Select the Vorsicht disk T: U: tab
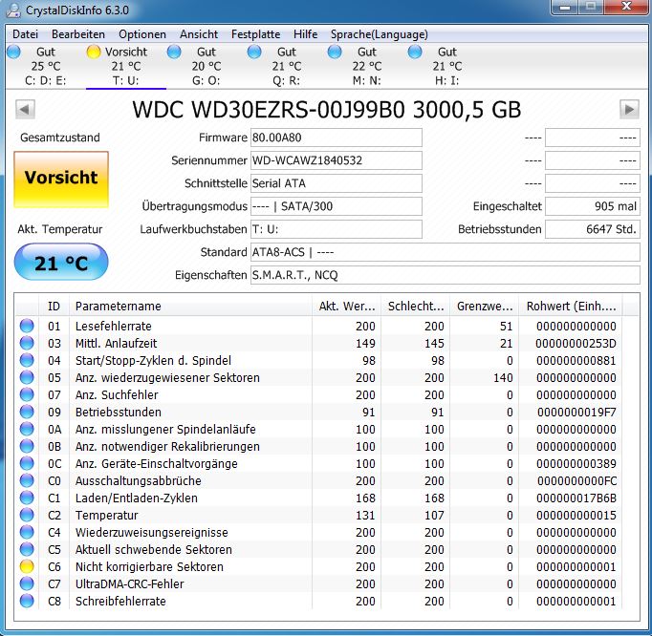The width and height of the screenshot is (652, 636). tap(125, 66)
